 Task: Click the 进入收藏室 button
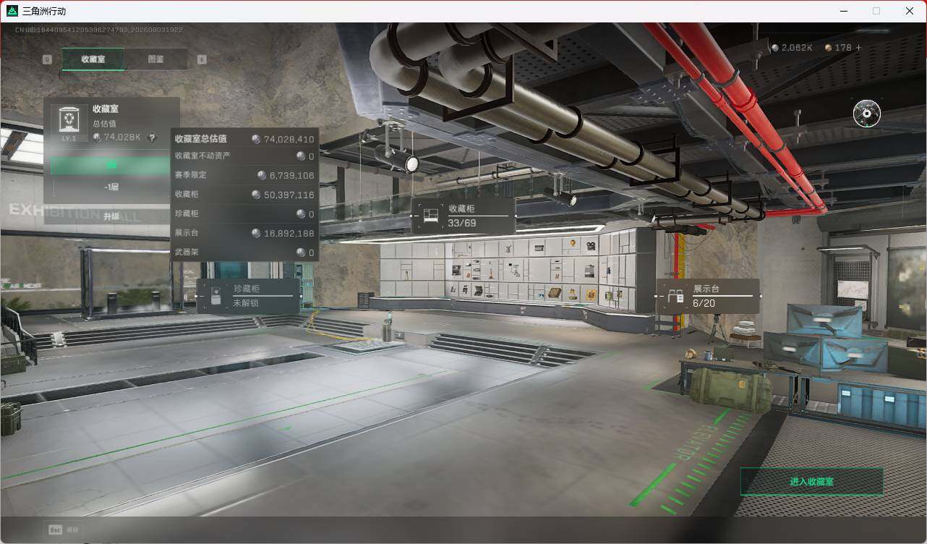coord(812,481)
